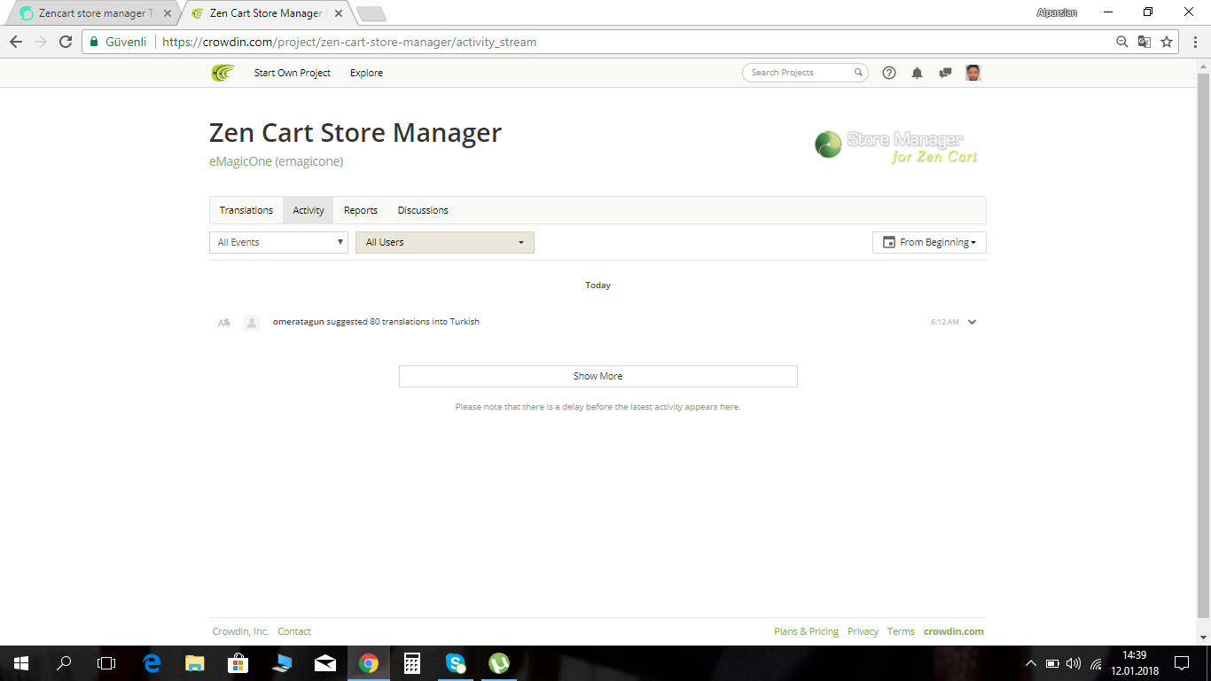Click the Google Translate icon in address bar
1211x681 pixels.
pyautogui.click(x=1145, y=42)
